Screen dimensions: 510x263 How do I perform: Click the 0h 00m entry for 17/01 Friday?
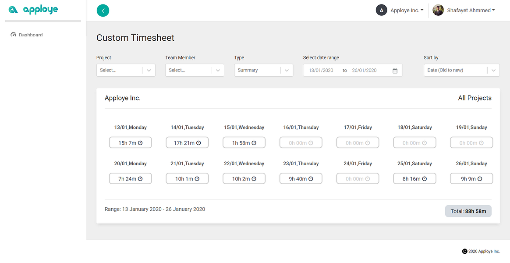point(358,142)
